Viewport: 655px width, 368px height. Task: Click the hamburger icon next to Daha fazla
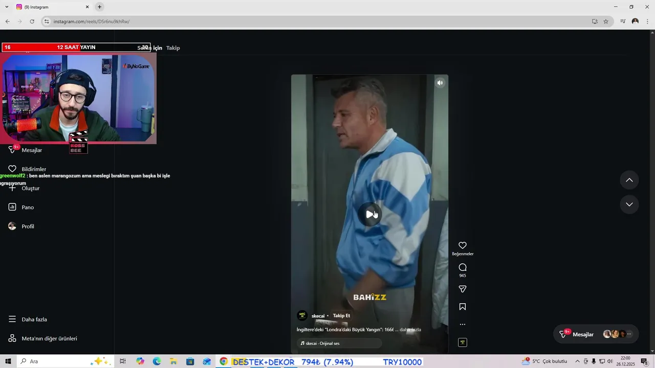12,319
